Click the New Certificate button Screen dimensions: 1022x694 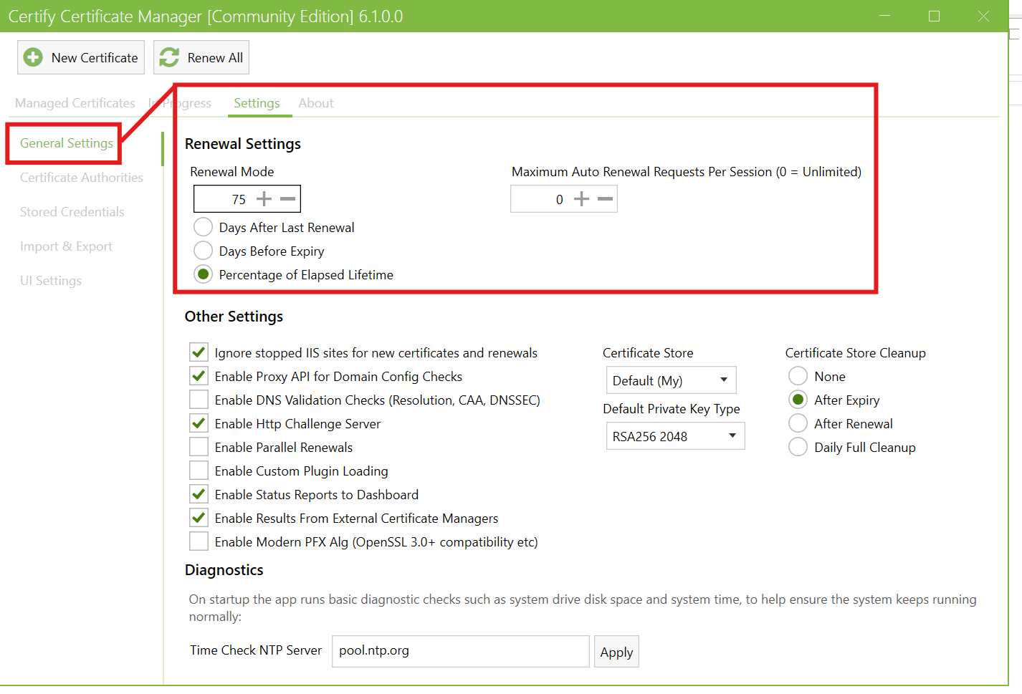(x=81, y=57)
